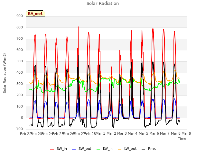Click the 100 y-axis tick label
Viewport: 206px width, 155px height.
coord(20,107)
